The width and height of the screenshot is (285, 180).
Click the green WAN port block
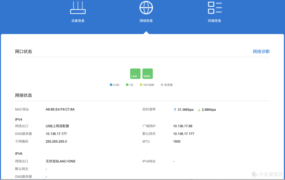148,74
